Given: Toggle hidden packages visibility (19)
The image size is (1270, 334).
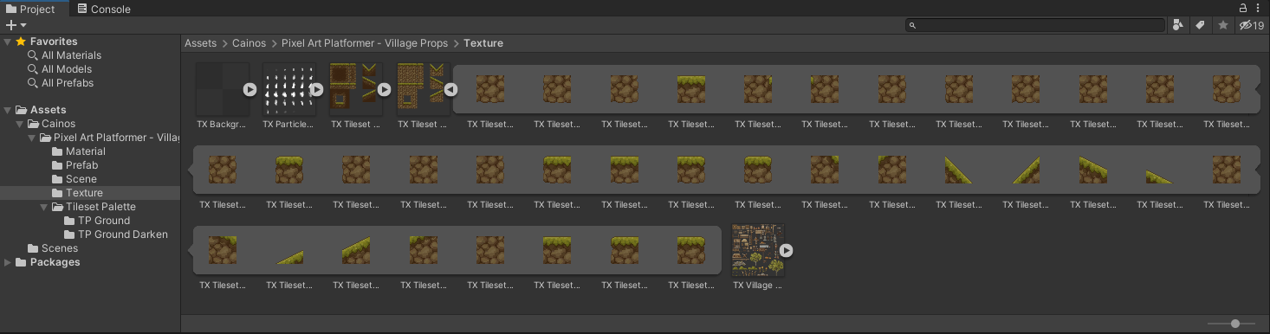Looking at the screenshot, I should 1251,25.
